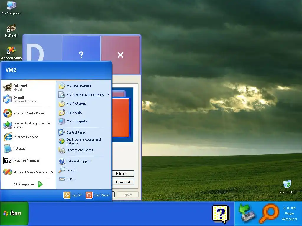Click Effects button in dialog behind

point(123,174)
